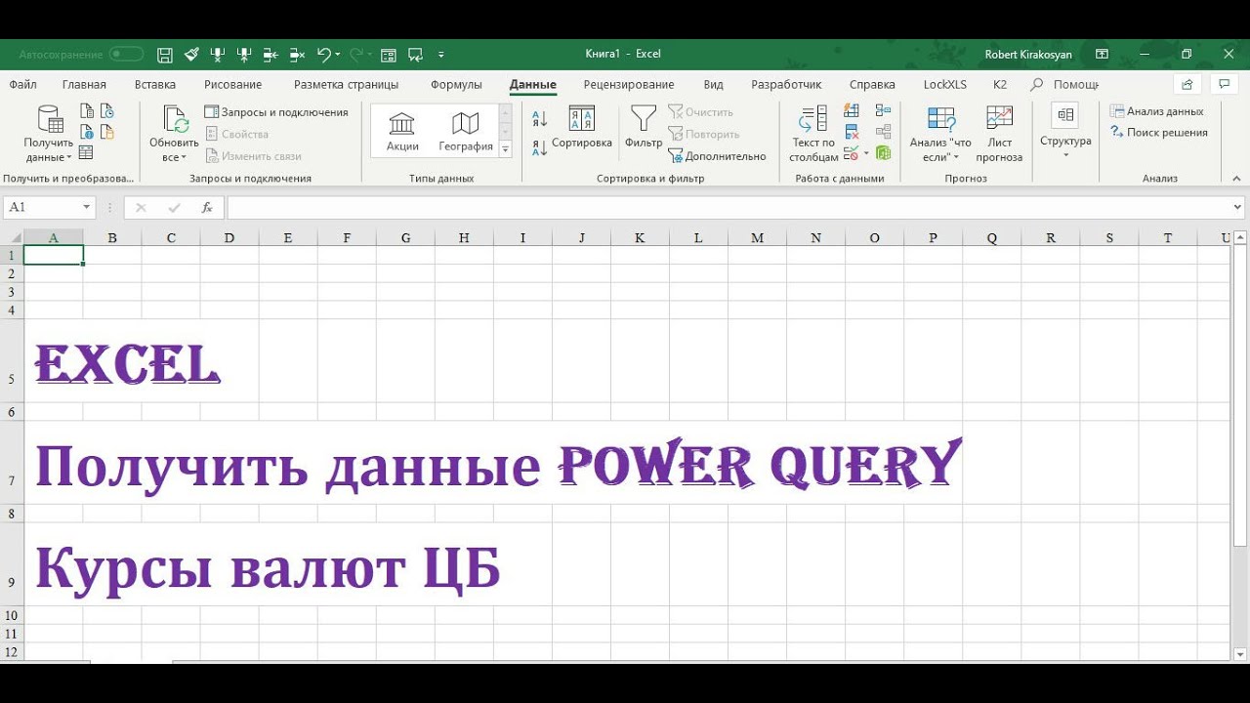The width and height of the screenshot is (1250, 703).
Task: Open the File (Файл) tab
Action: pyautogui.click(x=22, y=85)
